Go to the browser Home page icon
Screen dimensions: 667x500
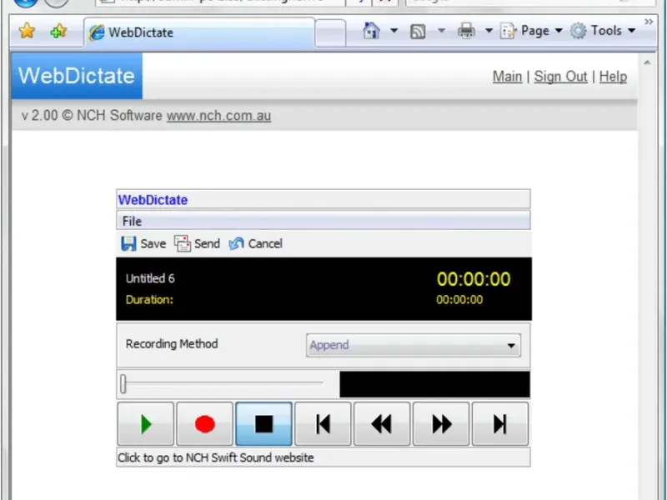[371, 31]
